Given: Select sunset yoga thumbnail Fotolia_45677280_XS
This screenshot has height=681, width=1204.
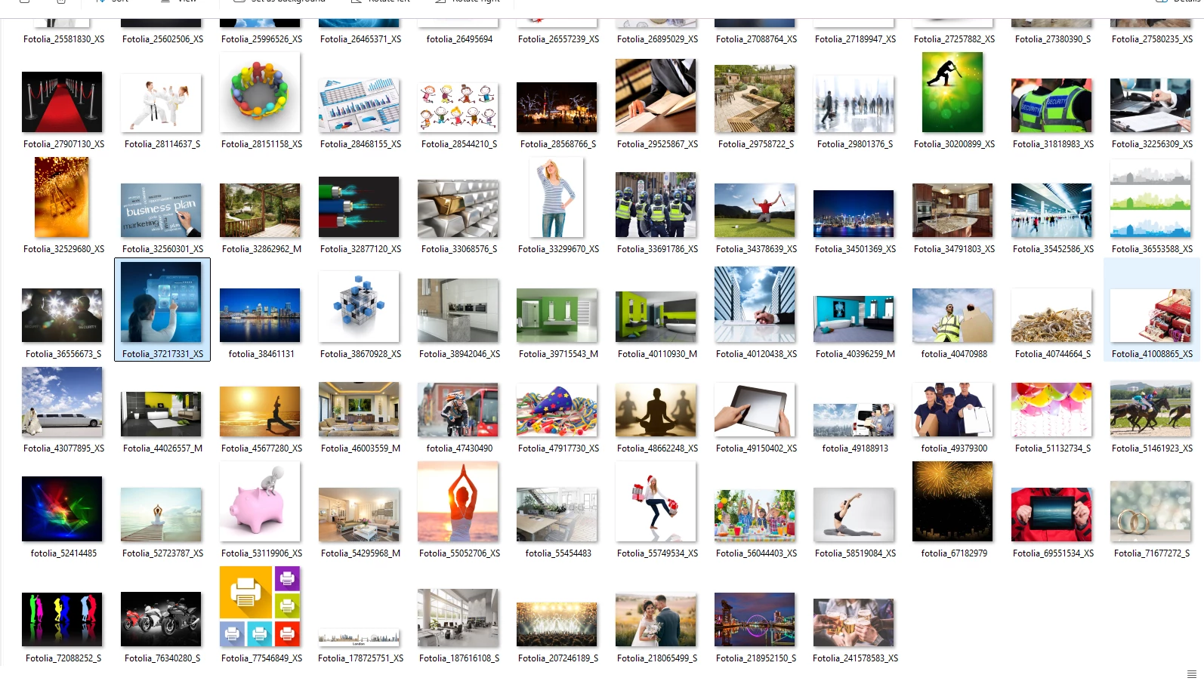Looking at the screenshot, I should 260,411.
